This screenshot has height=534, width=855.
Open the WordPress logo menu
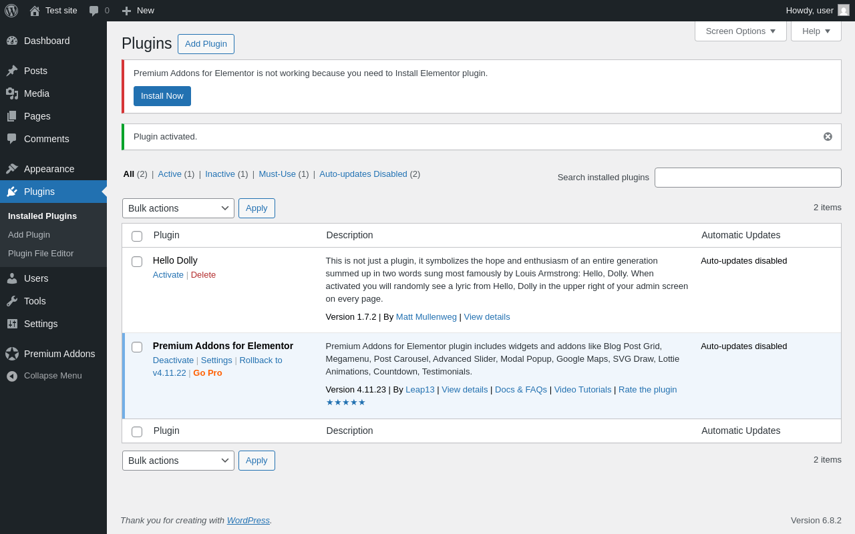tap(11, 11)
